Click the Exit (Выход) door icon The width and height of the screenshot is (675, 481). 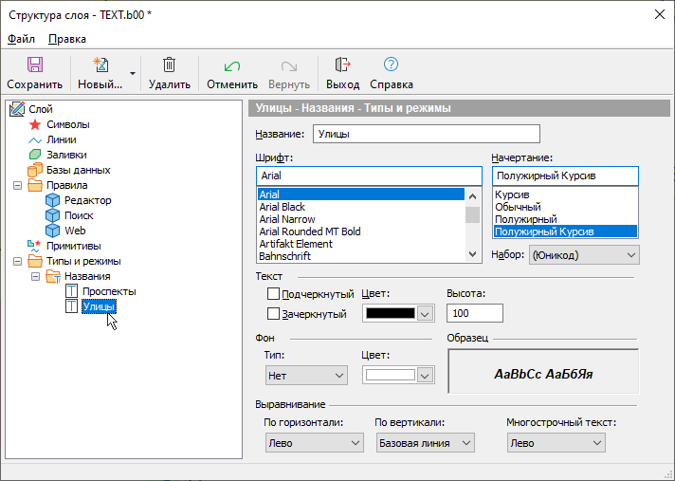coord(342,65)
